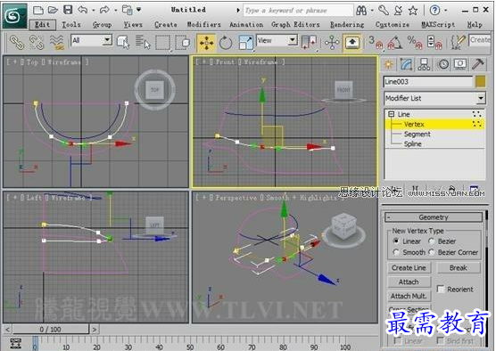
Task: Click the Select and Link chain icon
Action: coord(17,43)
